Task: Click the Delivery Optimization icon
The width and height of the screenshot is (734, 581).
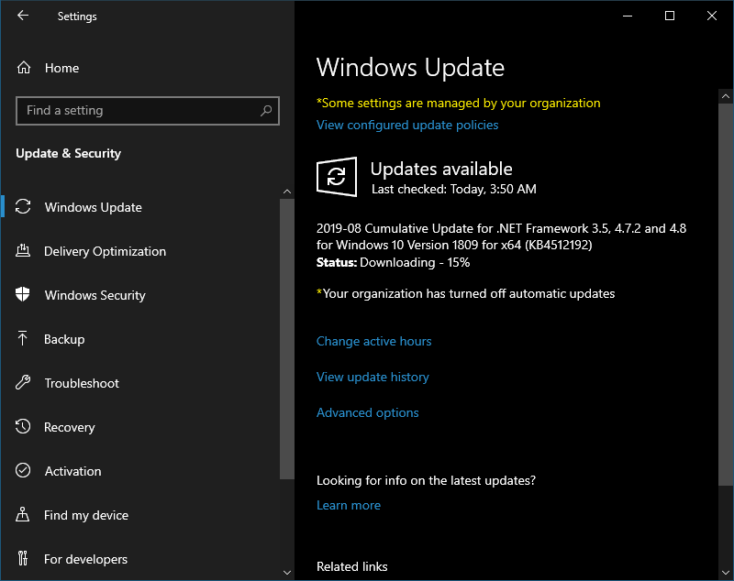Action: [23, 251]
